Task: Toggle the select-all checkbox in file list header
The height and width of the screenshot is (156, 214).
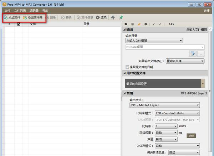Action: 19,24
